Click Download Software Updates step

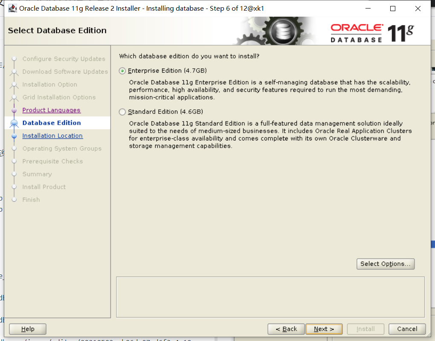point(65,72)
